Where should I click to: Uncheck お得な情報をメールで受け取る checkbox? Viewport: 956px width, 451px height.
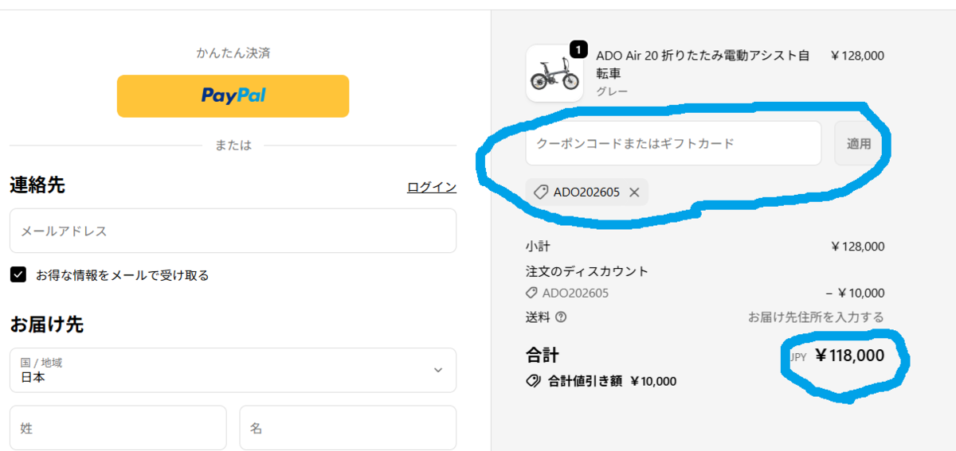coord(18,275)
